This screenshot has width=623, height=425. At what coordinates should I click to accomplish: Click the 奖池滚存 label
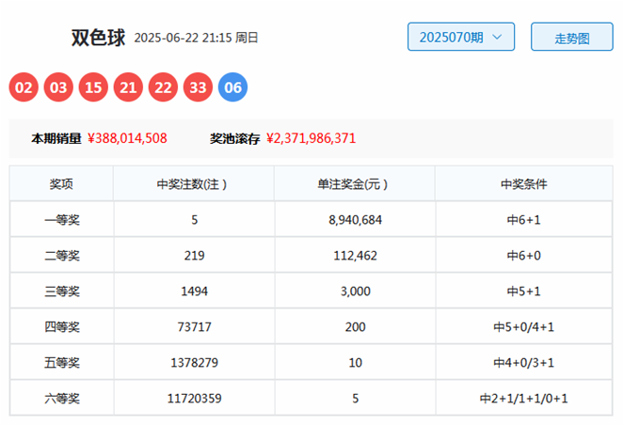(x=235, y=138)
